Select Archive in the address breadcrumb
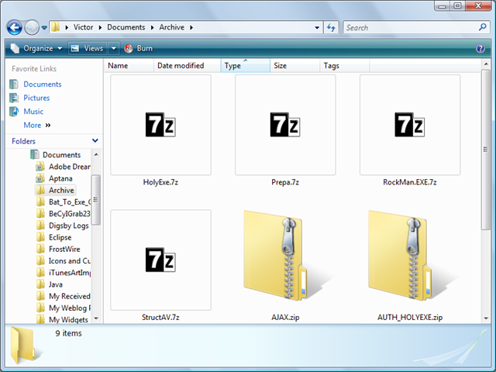496x372 pixels. point(171,27)
